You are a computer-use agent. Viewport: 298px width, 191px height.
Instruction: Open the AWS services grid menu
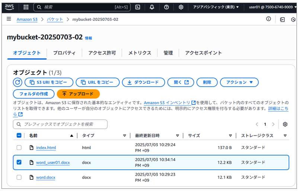pos(26,7)
